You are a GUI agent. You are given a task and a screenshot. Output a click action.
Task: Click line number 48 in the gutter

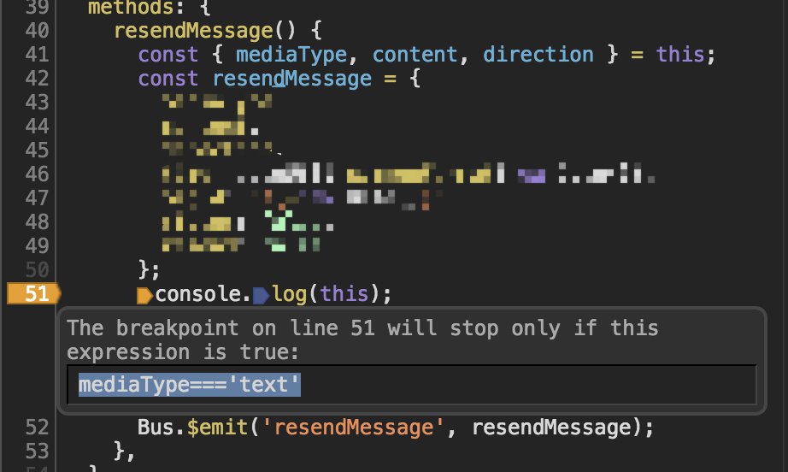38,222
